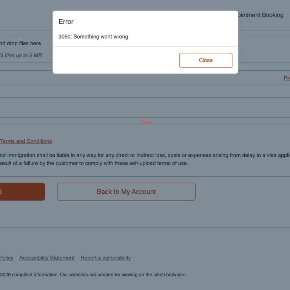This screenshot has width=290, height=290.
Task: Select the Appointment Booking header item
Action: point(260,15)
